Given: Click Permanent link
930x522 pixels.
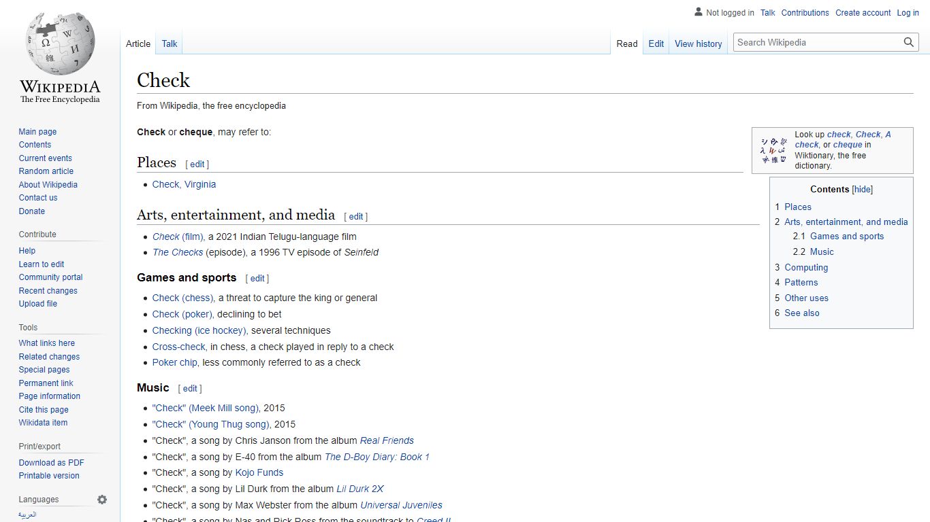Looking at the screenshot, I should coord(46,383).
